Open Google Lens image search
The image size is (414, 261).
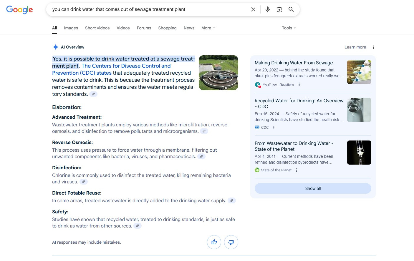279,9
